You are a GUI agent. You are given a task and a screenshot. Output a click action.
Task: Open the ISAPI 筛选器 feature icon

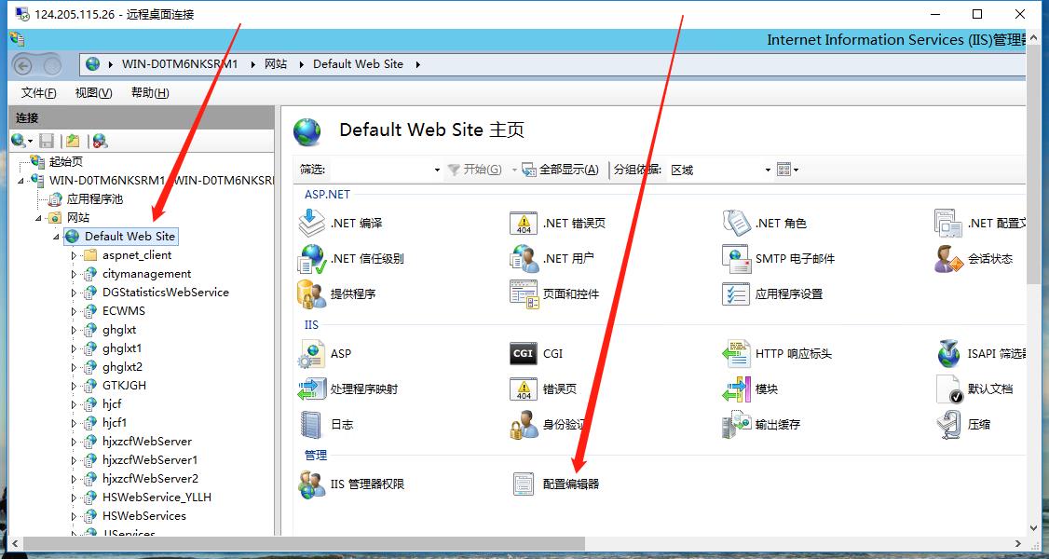(x=948, y=354)
